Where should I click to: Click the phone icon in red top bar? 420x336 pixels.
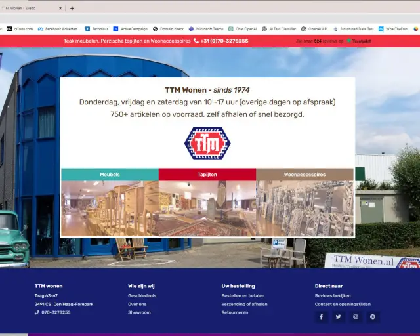(196, 41)
